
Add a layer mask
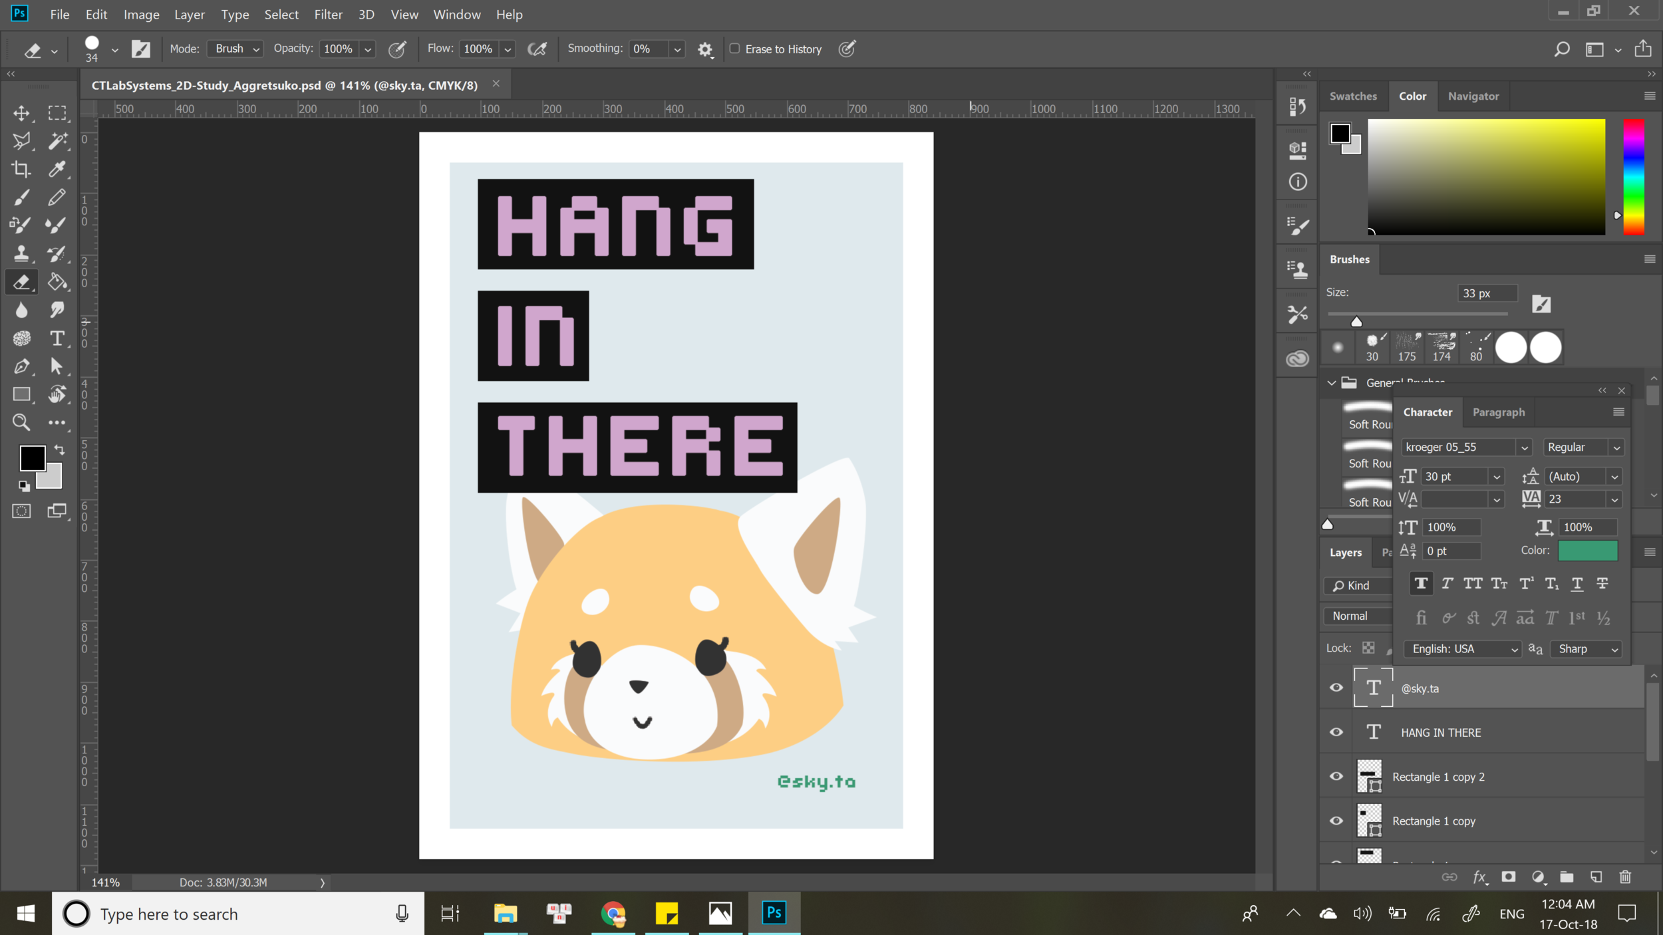1509,877
